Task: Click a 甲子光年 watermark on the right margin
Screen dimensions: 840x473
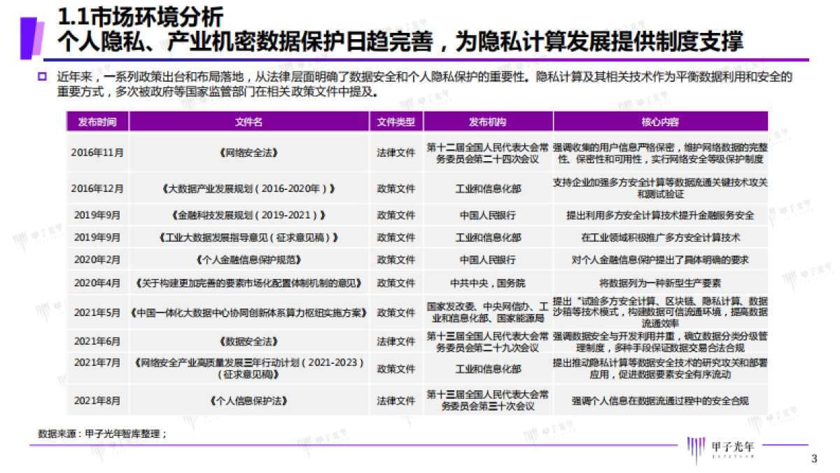Action: [x=797, y=210]
